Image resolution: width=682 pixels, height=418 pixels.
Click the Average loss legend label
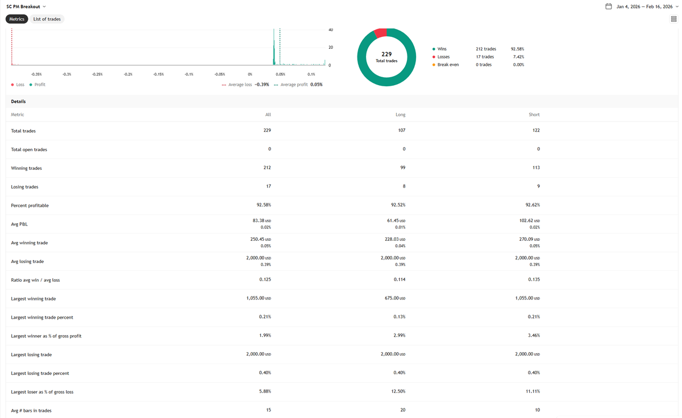[x=240, y=85]
